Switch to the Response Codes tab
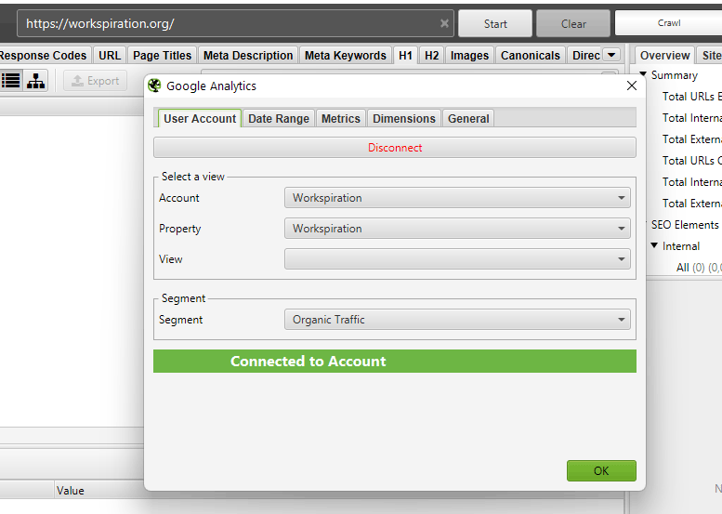Viewport: 722px width, 514px height. click(x=45, y=55)
